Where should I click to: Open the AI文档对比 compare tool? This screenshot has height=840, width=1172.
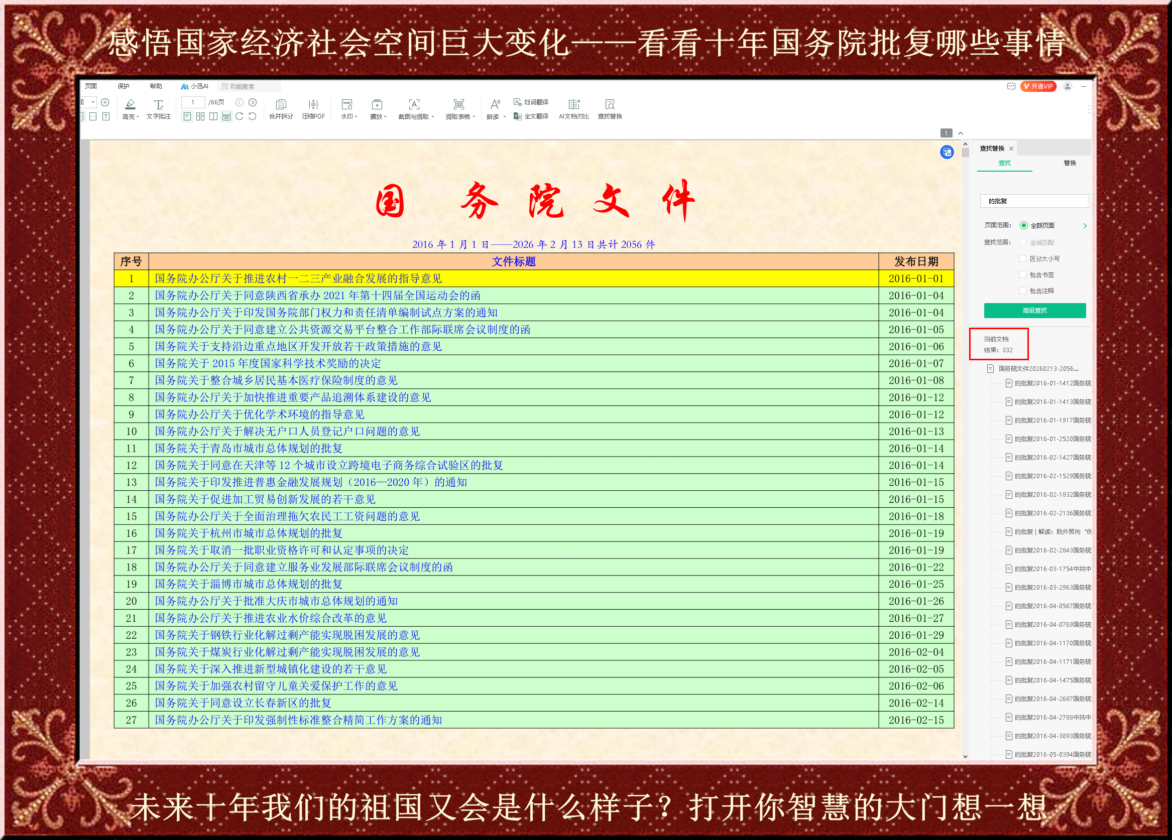[573, 105]
